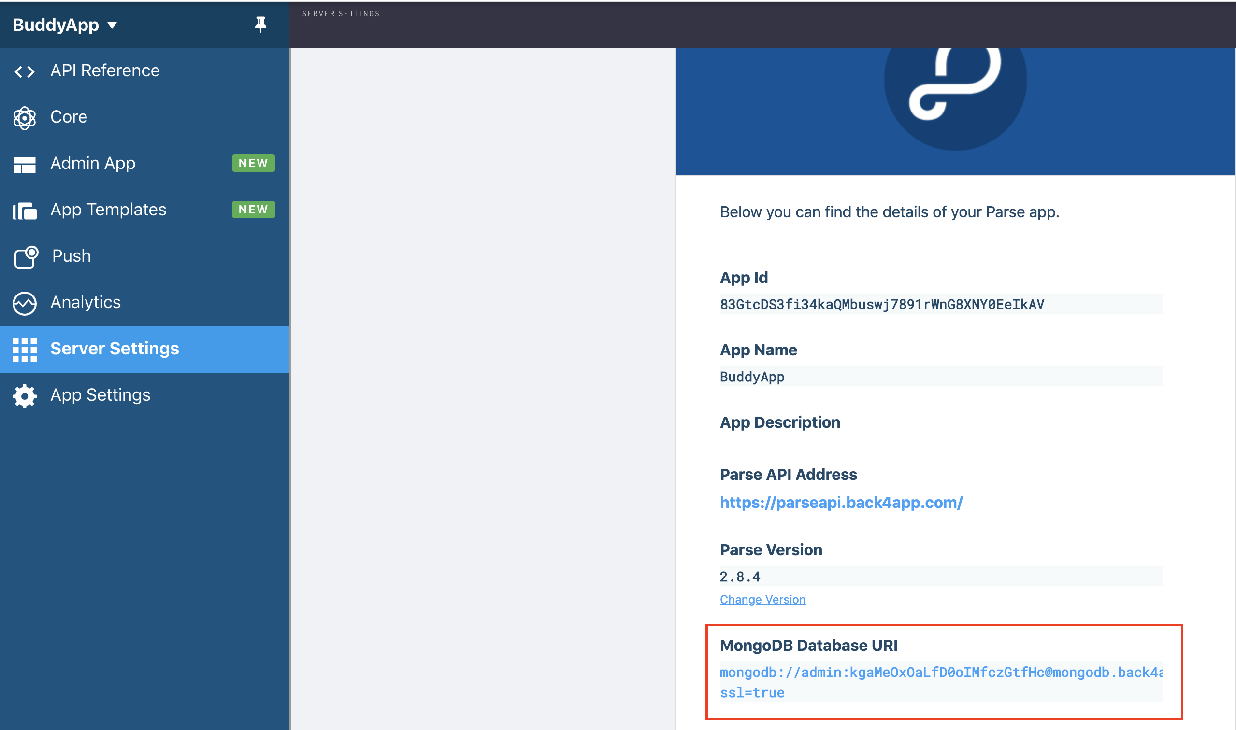Click the App Templates stacked-cards icon
Image resolution: width=1236 pixels, height=730 pixels.
(25, 211)
